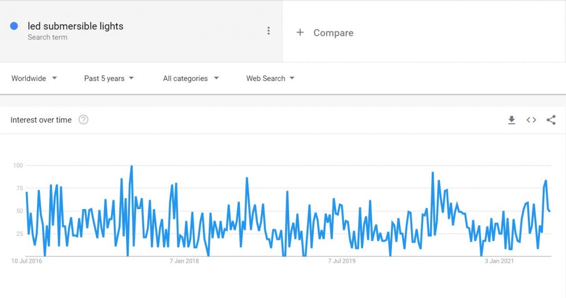Viewport: 566px width, 298px height.
Task: Click the 7 Jan 2018 axis label
Action: point(184,261)
